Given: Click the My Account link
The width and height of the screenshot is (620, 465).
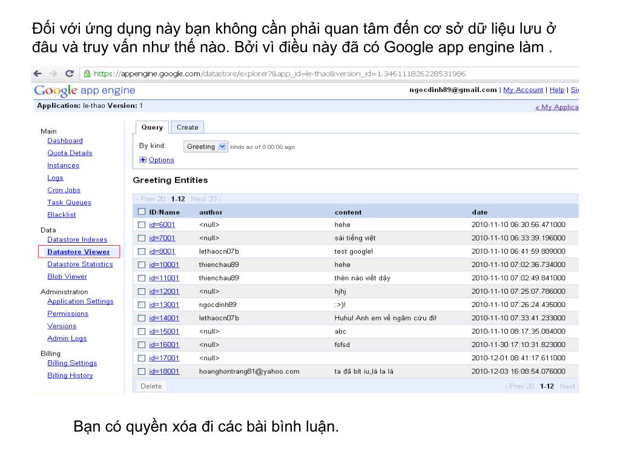Looking at the screenshot, I should coord(523,90).
